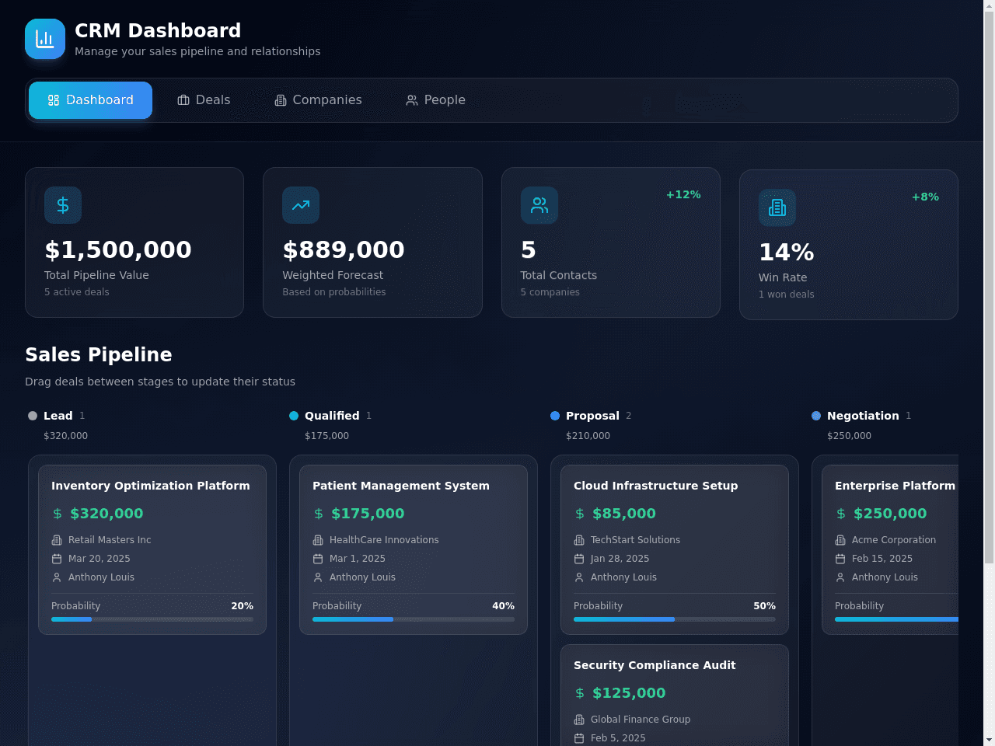The image size is (995, 746).
Task: Click the 14% Win Rate value
Action: point(787,253)
